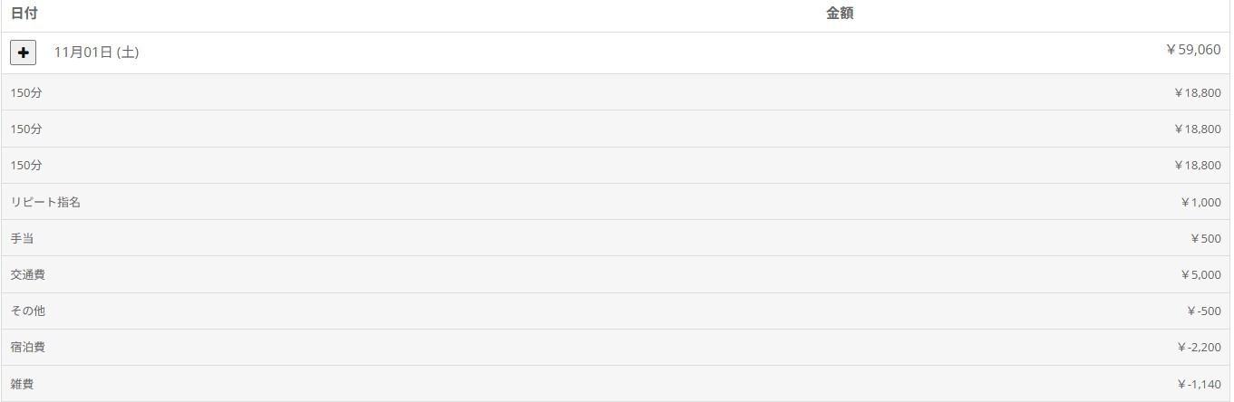
Task: Click the ¥1,000 repeat nomination amount
Action: coord(1200,202)
